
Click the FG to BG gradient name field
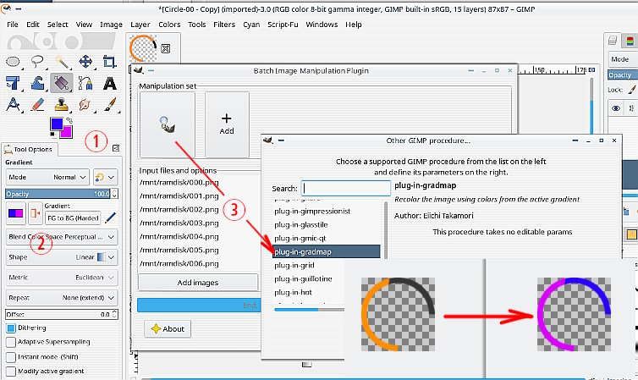point(74,218)
